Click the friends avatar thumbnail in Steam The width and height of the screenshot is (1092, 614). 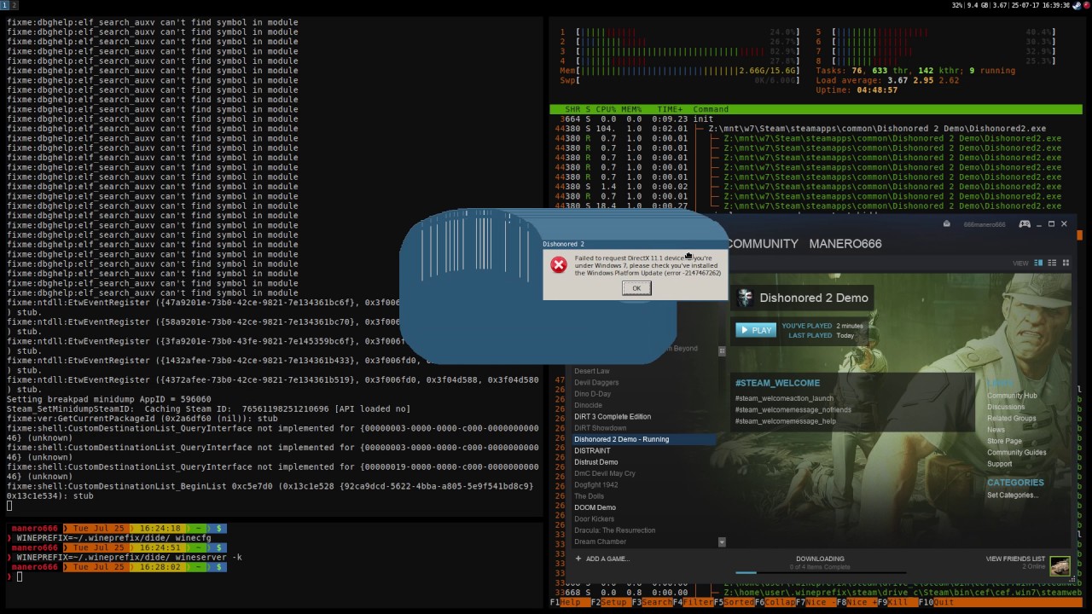pyautogui.click(x=1060, y=565)
